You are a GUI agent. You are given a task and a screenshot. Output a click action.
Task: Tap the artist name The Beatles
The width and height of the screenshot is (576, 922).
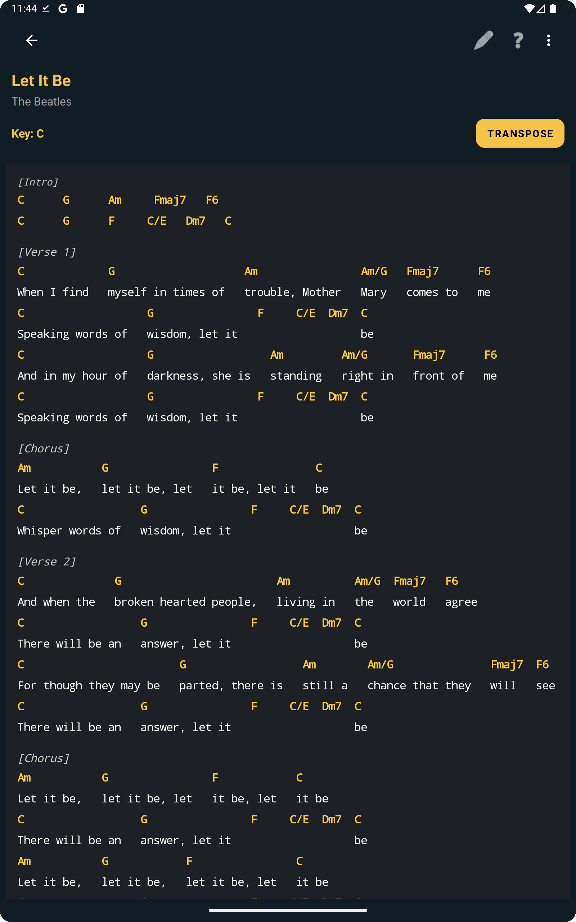point(41,101)
